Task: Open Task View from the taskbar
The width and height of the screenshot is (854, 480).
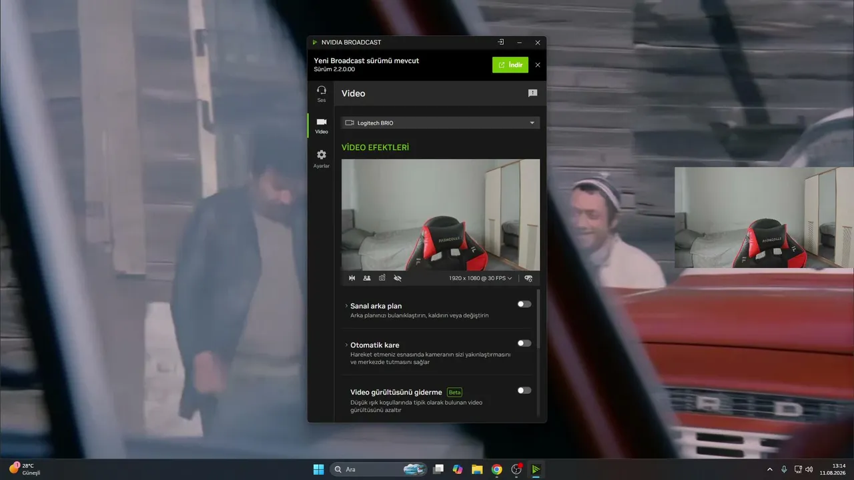Action: [438, 469]
